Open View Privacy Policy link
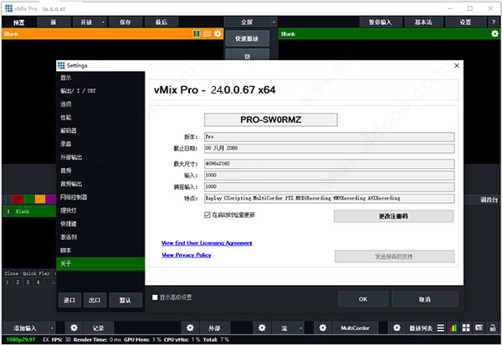Screen dimensions: 502x345 click(186, 255)
